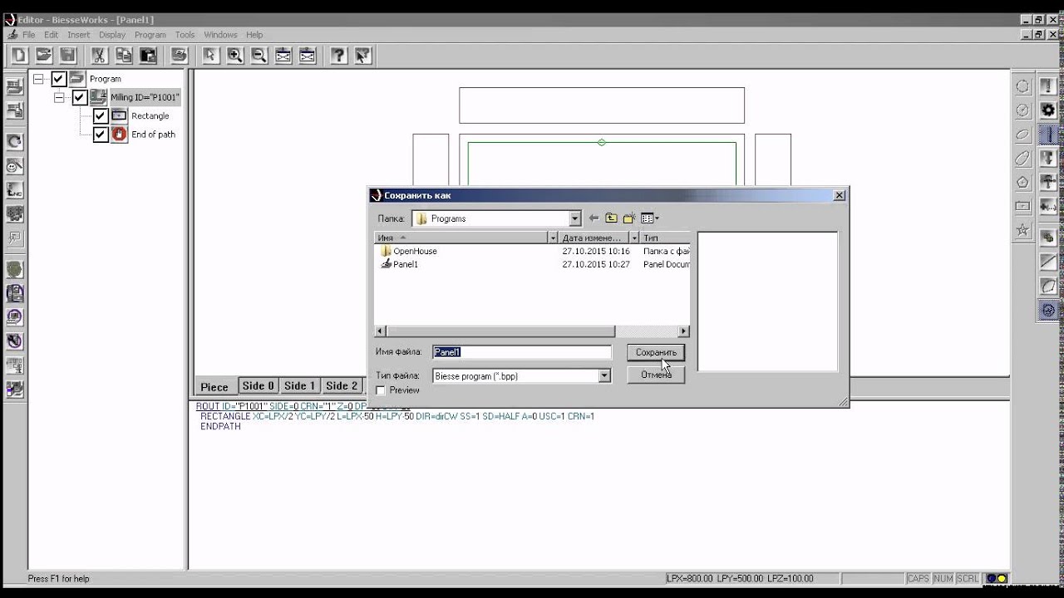Image resolution: width=1064 pixels, height=598 pixels.
Task: Click the Cut scissors icon
Action: coord(99,56)
